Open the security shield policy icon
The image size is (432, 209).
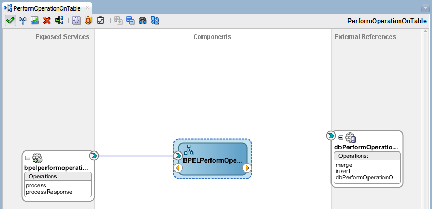(x=88, y=21)
